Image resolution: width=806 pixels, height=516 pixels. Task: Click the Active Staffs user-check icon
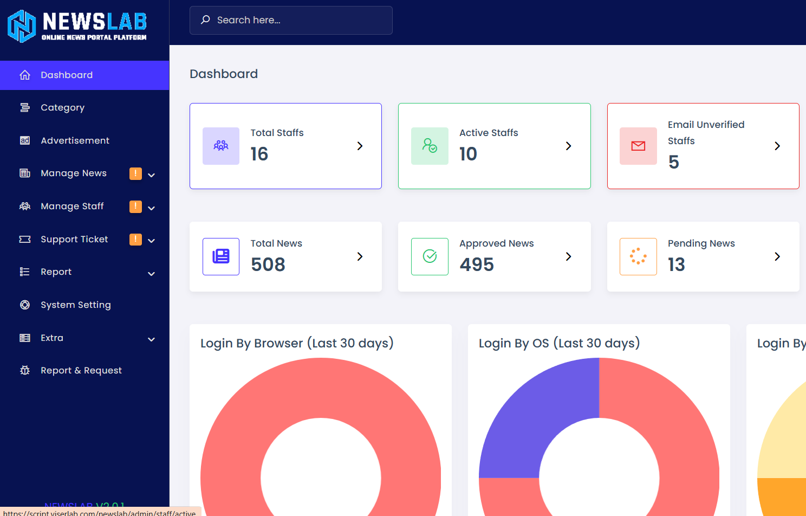pyautogui.click(x=430, y=146)
